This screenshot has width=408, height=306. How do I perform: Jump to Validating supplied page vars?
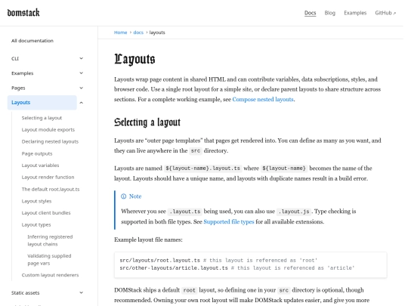(x=49, y=259)
